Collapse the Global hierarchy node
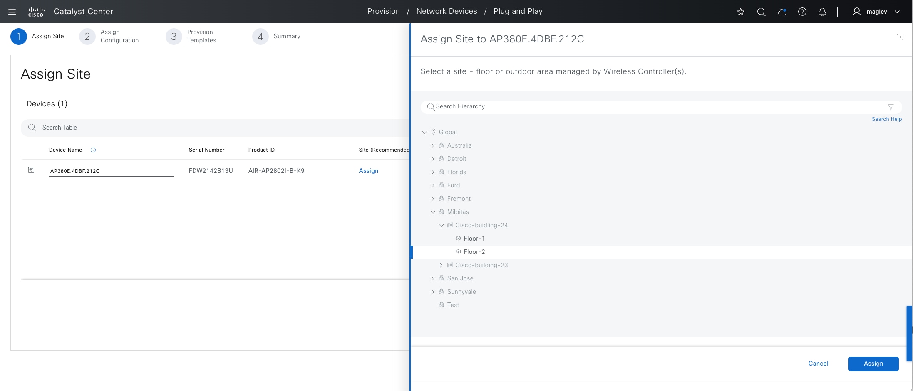The height and width of the screenshot is (391, 913). click(x=424, y=132)
